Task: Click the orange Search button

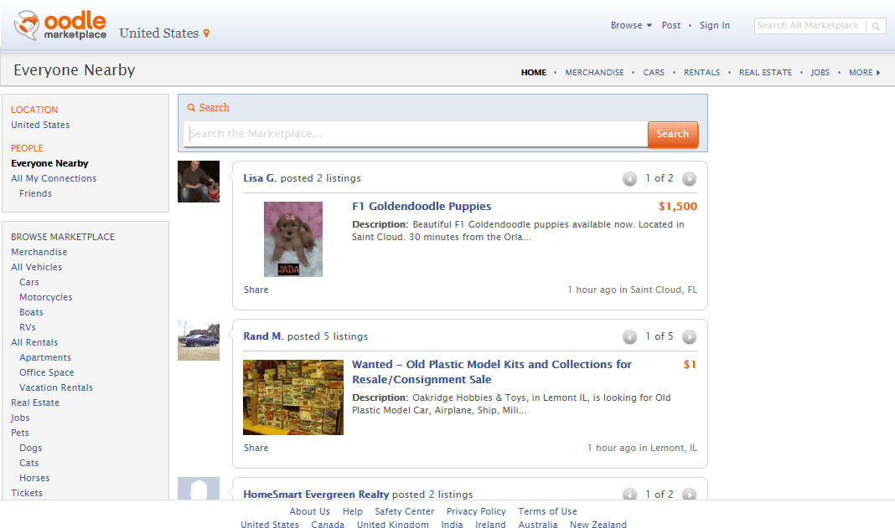Action: [672, 134]
